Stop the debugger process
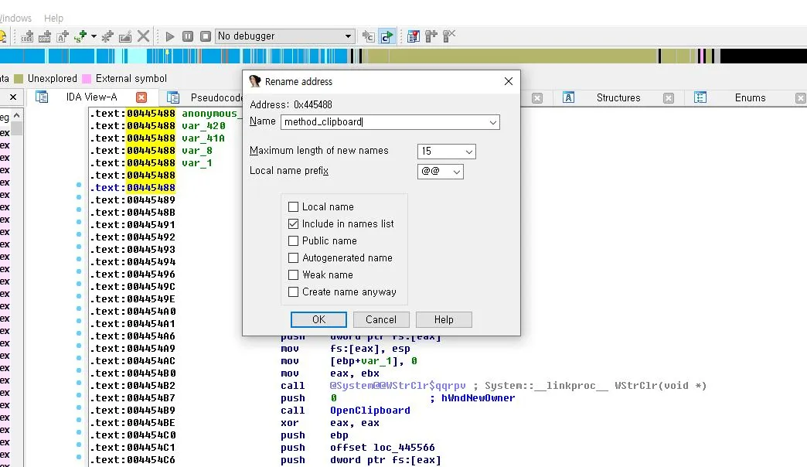The image size is (807, 467). pyautogui.click(x=206, y=36)
